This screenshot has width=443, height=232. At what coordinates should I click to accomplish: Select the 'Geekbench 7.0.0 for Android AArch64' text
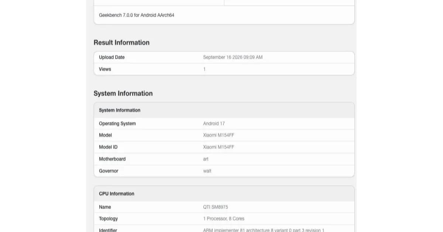click(137, 15)
